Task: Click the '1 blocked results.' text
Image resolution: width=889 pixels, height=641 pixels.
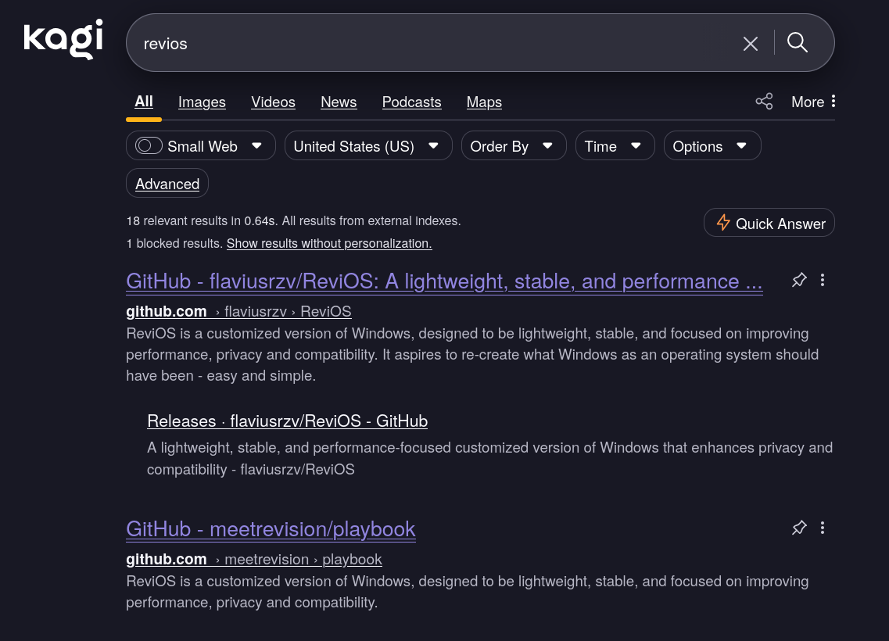Action: pos(174,244)
